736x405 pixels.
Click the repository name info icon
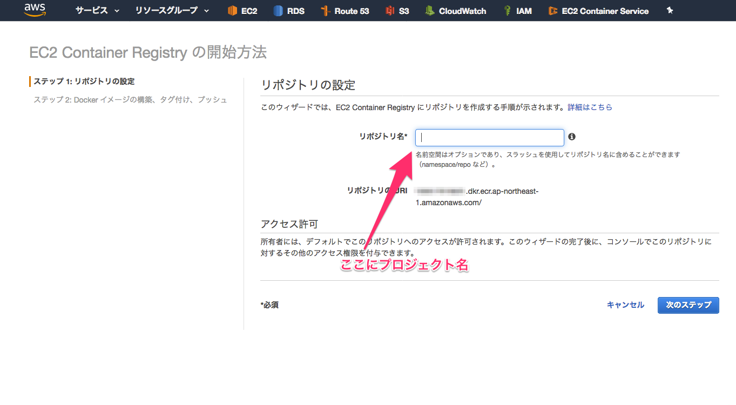(572, 137)
